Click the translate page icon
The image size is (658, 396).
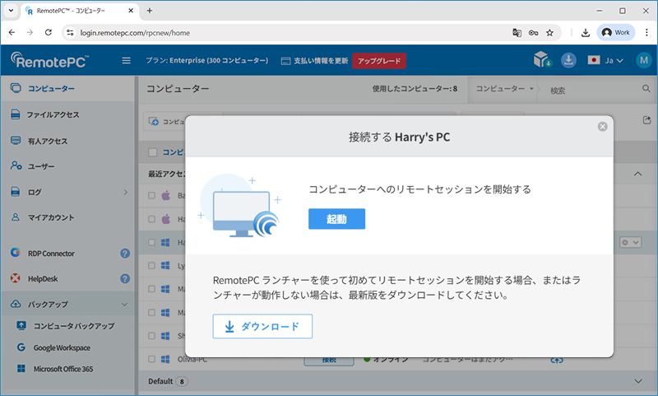point(517,33)
